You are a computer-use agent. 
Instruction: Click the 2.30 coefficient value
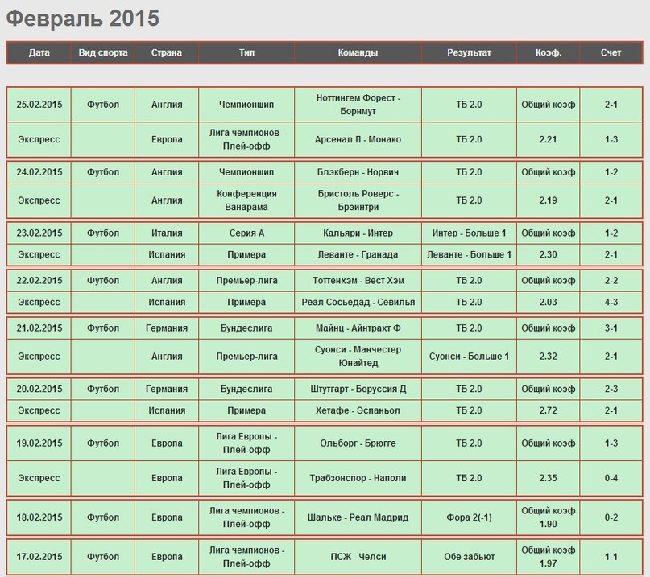point(548,255)
